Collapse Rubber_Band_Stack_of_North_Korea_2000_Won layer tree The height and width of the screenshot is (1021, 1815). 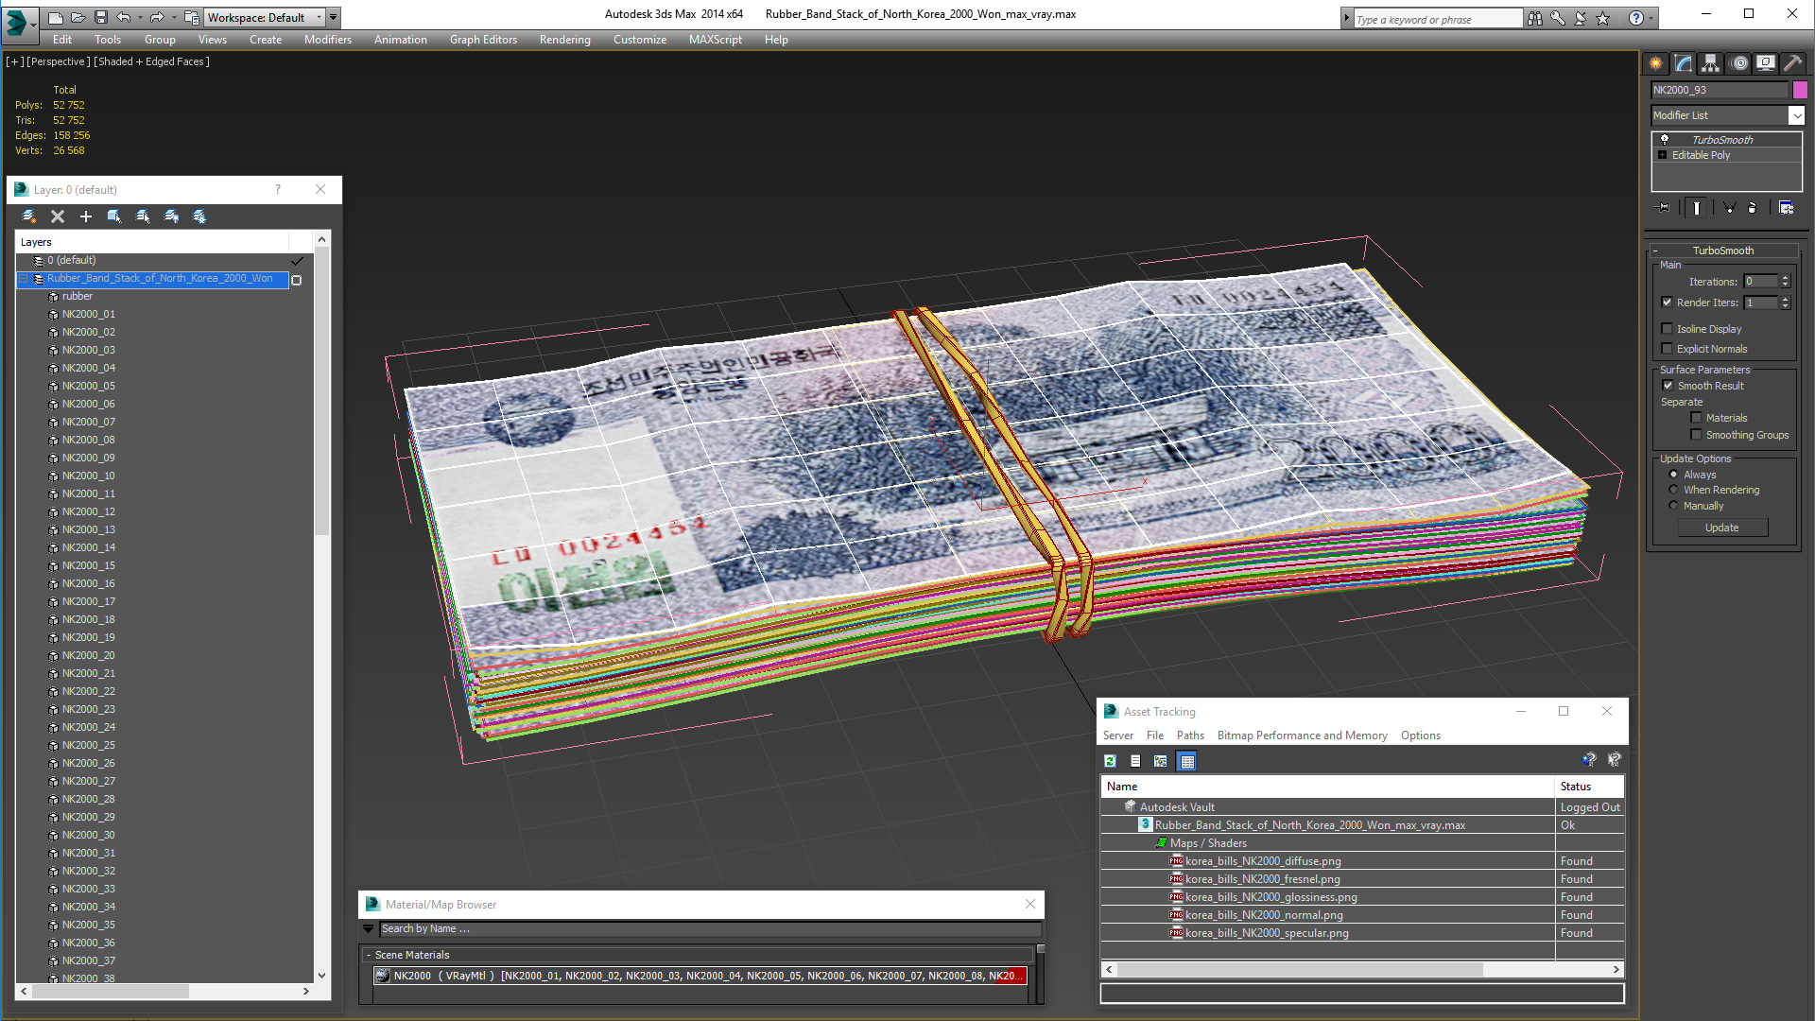pyautogui.click(x=24, y=279)
